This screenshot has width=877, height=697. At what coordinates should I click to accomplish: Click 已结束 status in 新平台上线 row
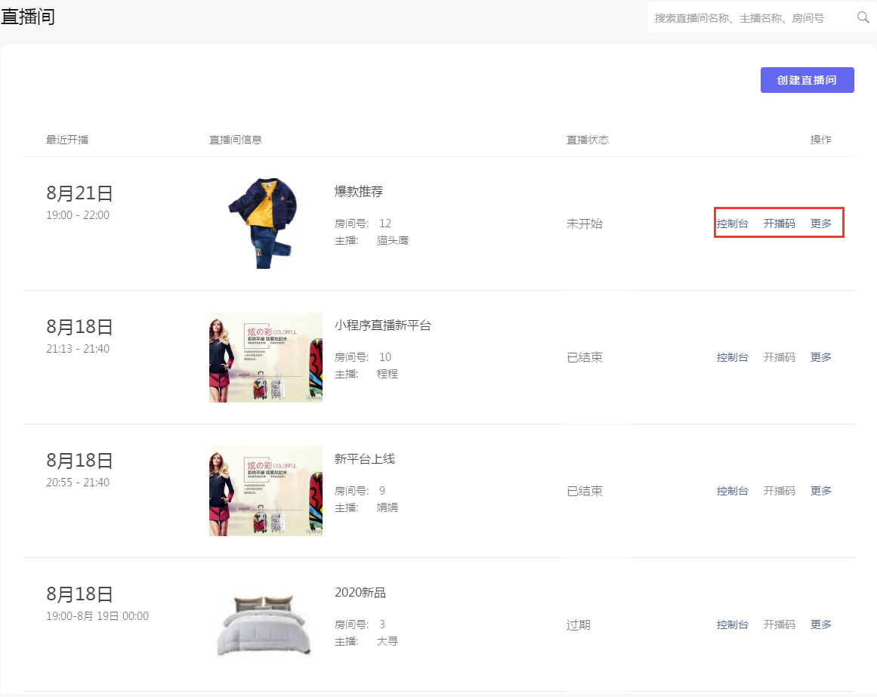(x=585, y=491)
